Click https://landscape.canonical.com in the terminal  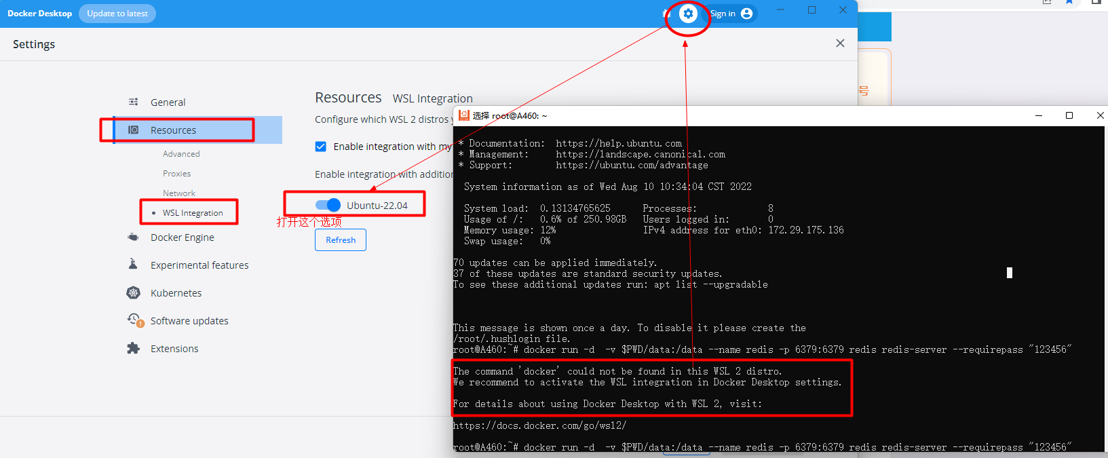[x=641, y=154]
